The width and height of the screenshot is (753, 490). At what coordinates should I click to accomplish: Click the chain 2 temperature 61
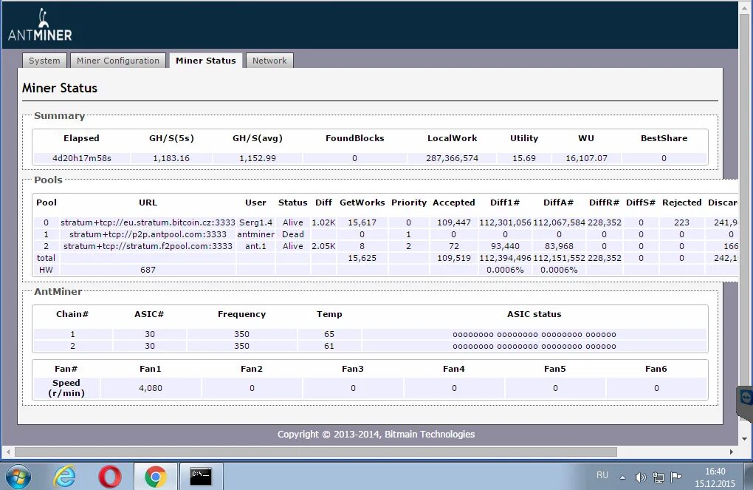point(329,346)
